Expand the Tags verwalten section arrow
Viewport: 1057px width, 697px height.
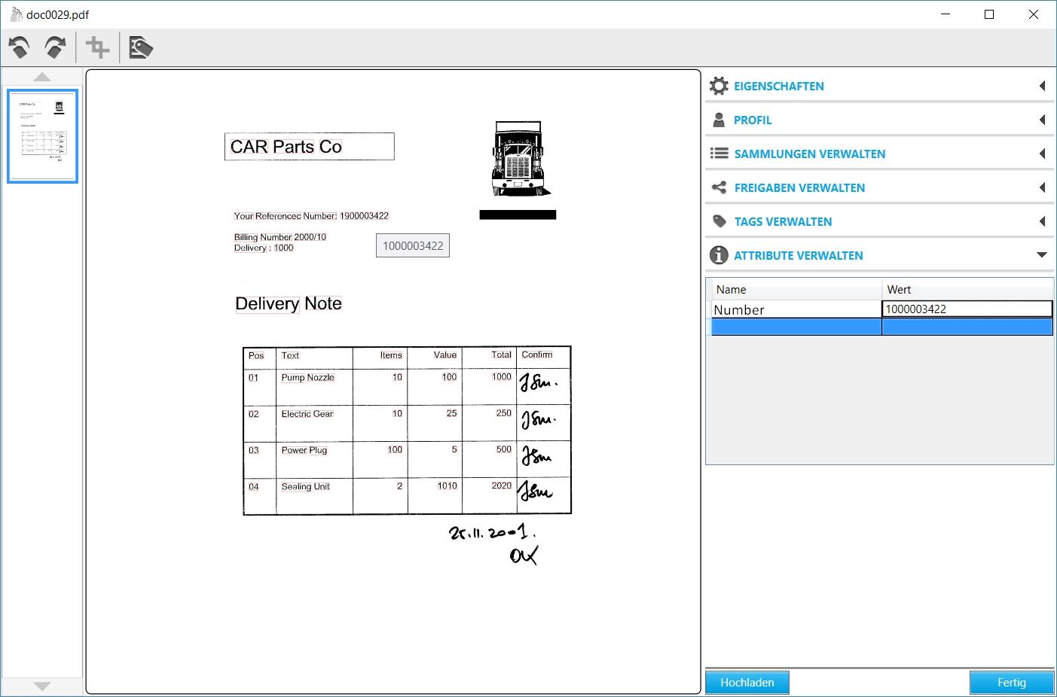point(1042,221)
